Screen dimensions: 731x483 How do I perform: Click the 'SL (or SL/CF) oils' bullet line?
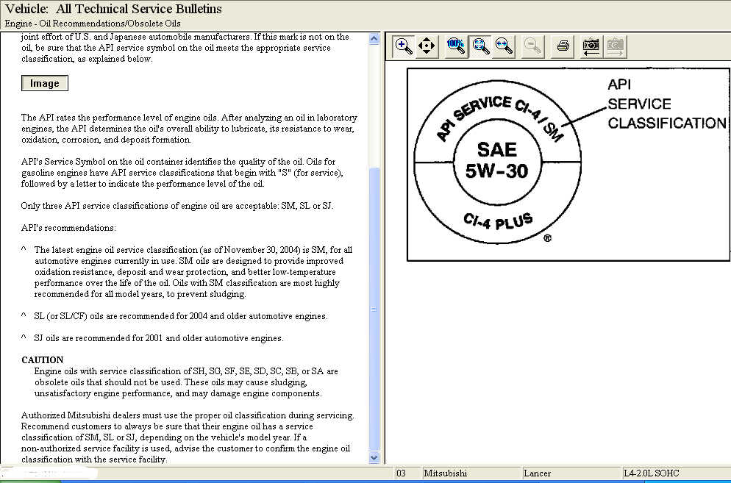point(181,316)
